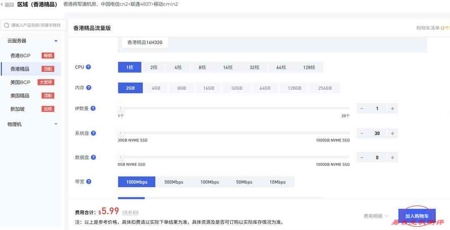This screenshot has height=230, width=450.
Task: Click the 数据盘 slider handle
Action: [121, 157]
